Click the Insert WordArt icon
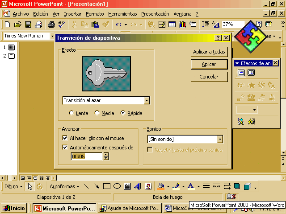286x214 pixels. 138,186
